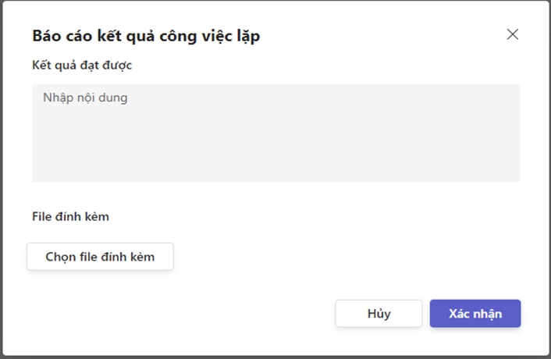Place the cursor in the results text box
551x359 pixels.
275,133
